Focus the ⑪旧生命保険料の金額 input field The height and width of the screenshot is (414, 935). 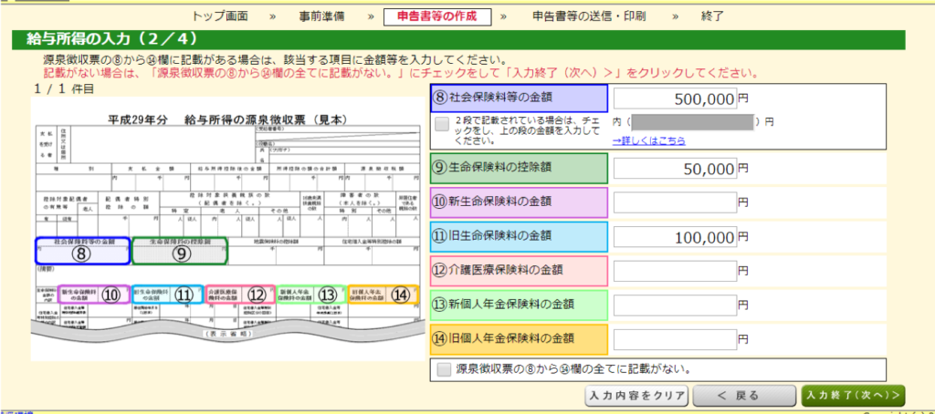(675, 237)
